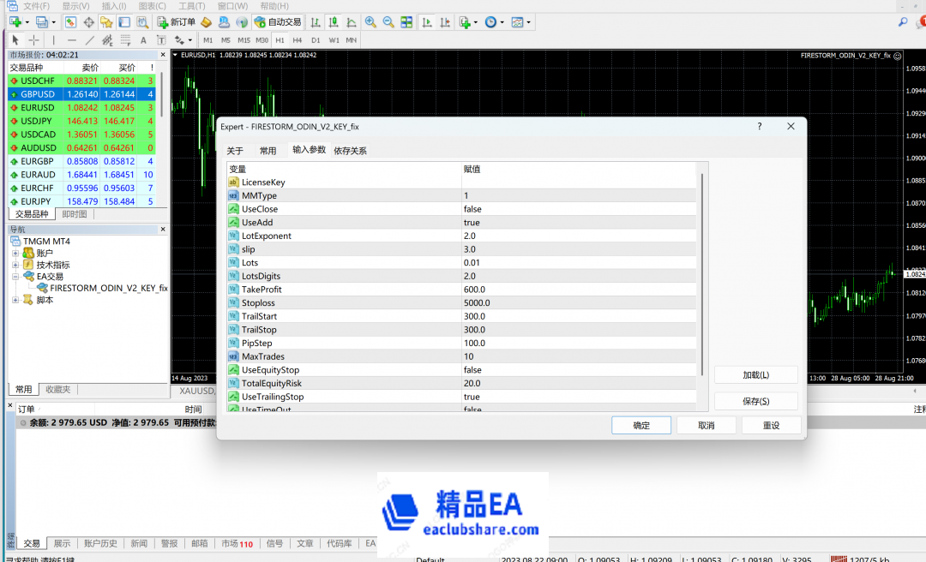
Task: Open the 工具(T) menu
Action: (191, 6)
